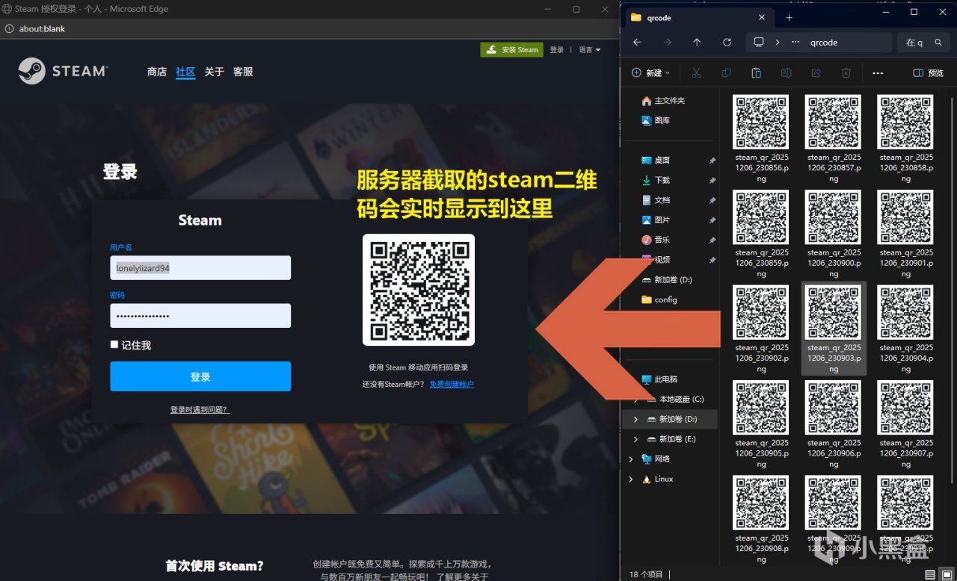Click the Cut scissors icon in Explorer toolbar
Viewport: 957px width, 581px height.
[x=696, y=72]
